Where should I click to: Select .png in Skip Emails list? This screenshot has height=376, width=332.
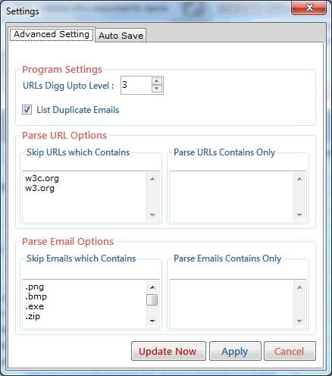pyautogui.click(x=34, y=287)
